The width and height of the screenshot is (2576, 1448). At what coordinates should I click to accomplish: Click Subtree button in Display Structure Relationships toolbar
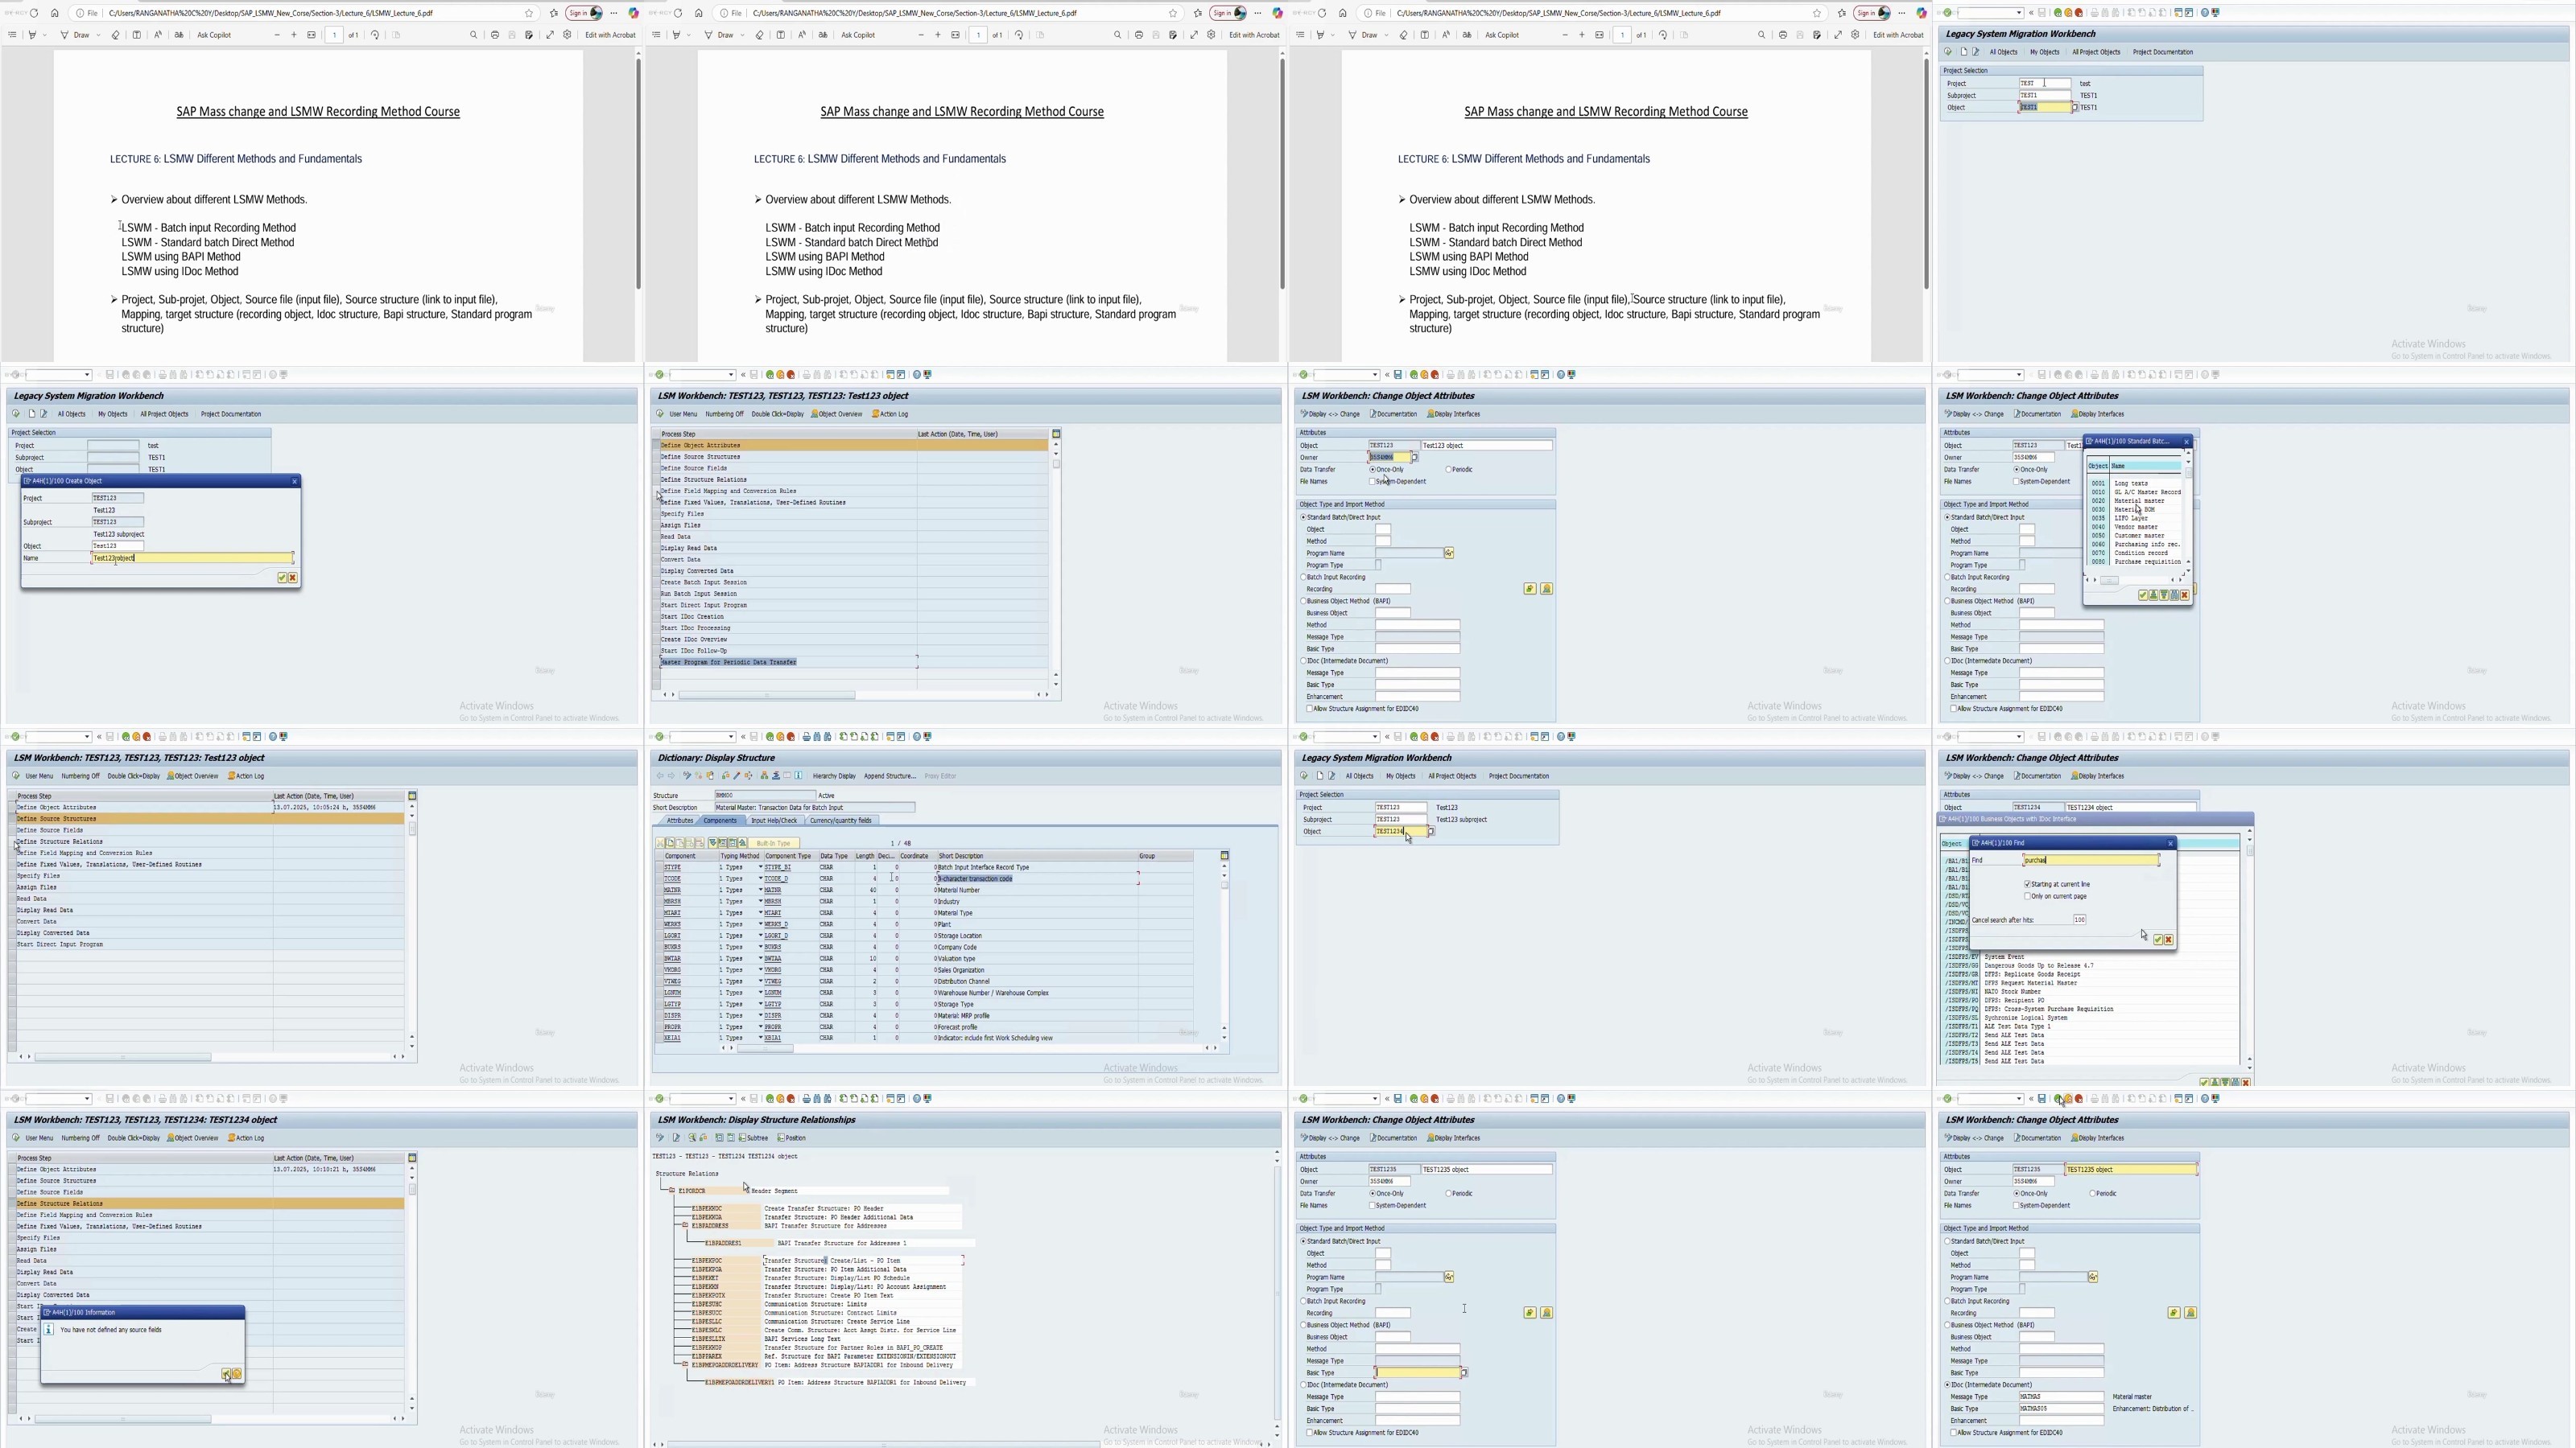tap(754, 1137)
